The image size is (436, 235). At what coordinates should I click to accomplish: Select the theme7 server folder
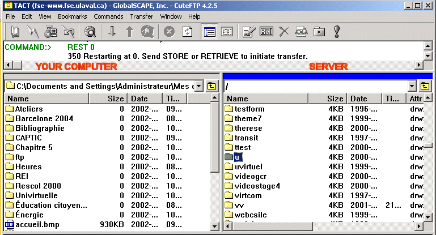[248, 118]
